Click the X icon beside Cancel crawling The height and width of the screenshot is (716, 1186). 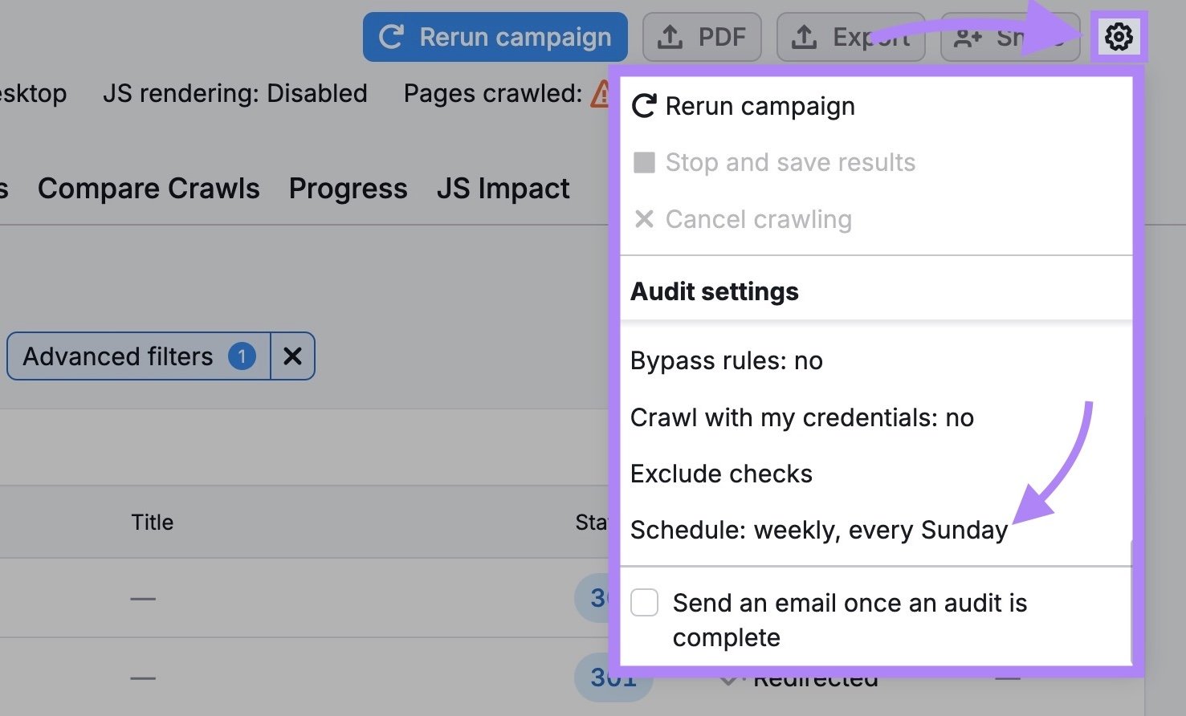(x=644, y=218)
